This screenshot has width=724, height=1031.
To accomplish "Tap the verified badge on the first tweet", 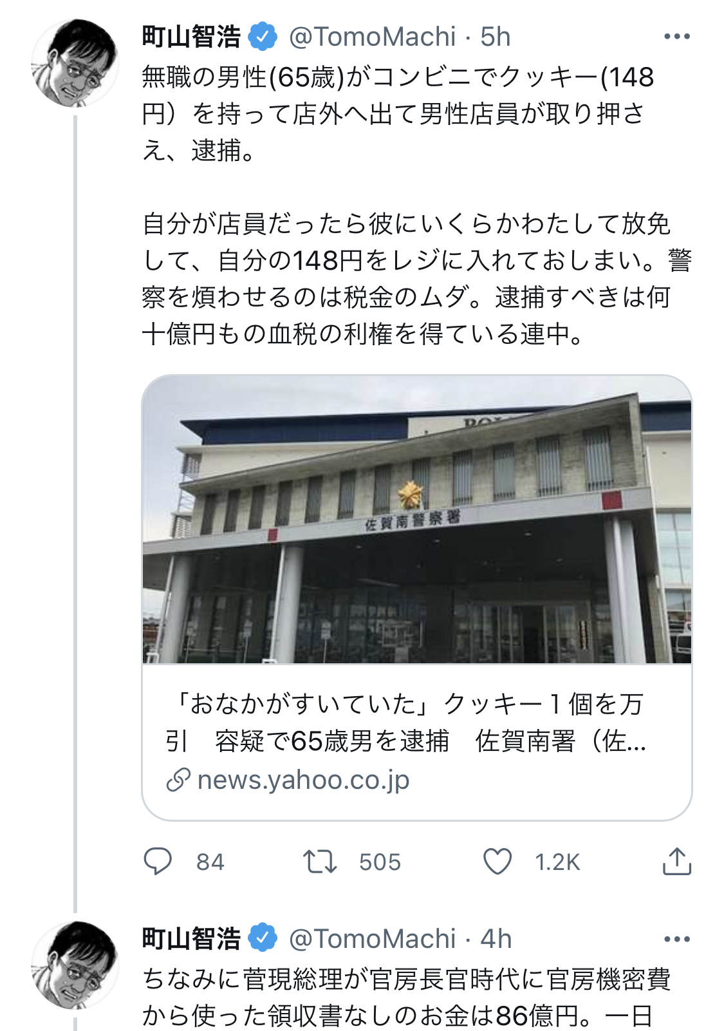I will [x=263, y=37].
